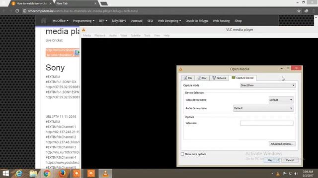The image size is (318, 178).
Task: Click the Video size input field
Action: point(266,123)
